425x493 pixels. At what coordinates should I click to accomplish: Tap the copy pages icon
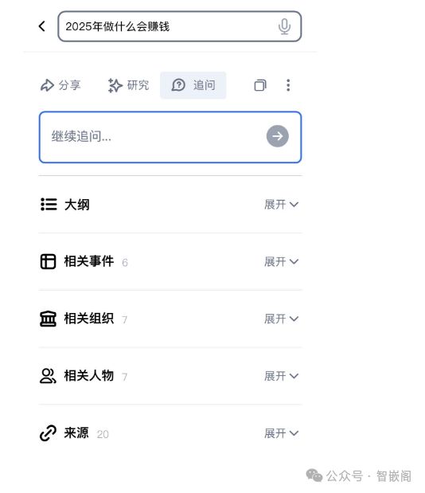[260, 85]
